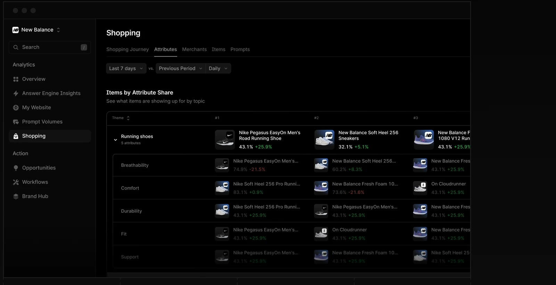Click the Comfort attribute row label
The height and width of the screenshot is (285, 556).
130,188
